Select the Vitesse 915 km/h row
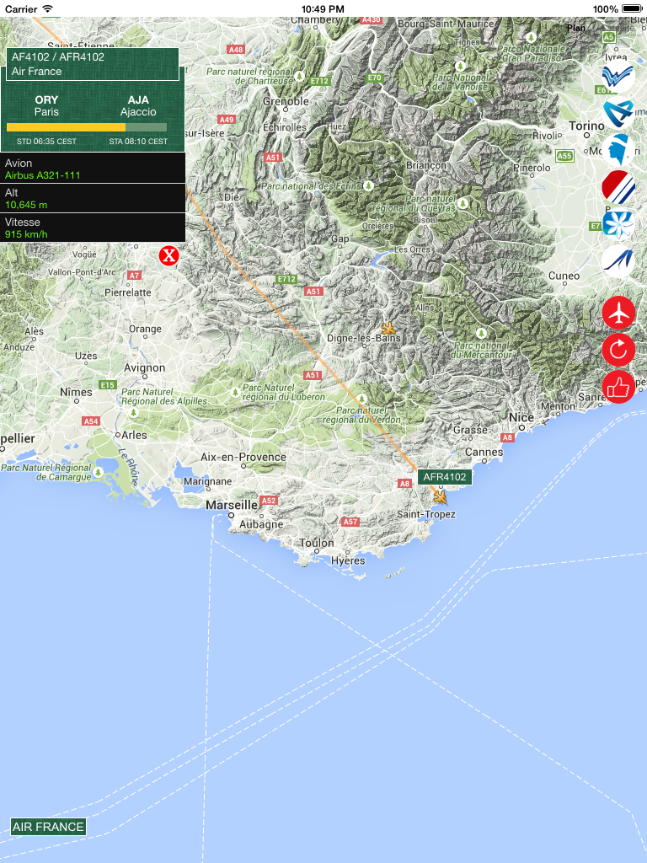This screenshot has width=647, height=863. click(93, 228)
